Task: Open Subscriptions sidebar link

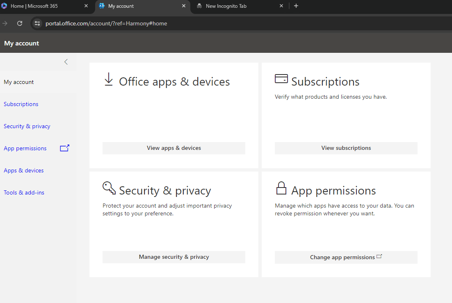Action: [21, 104]
